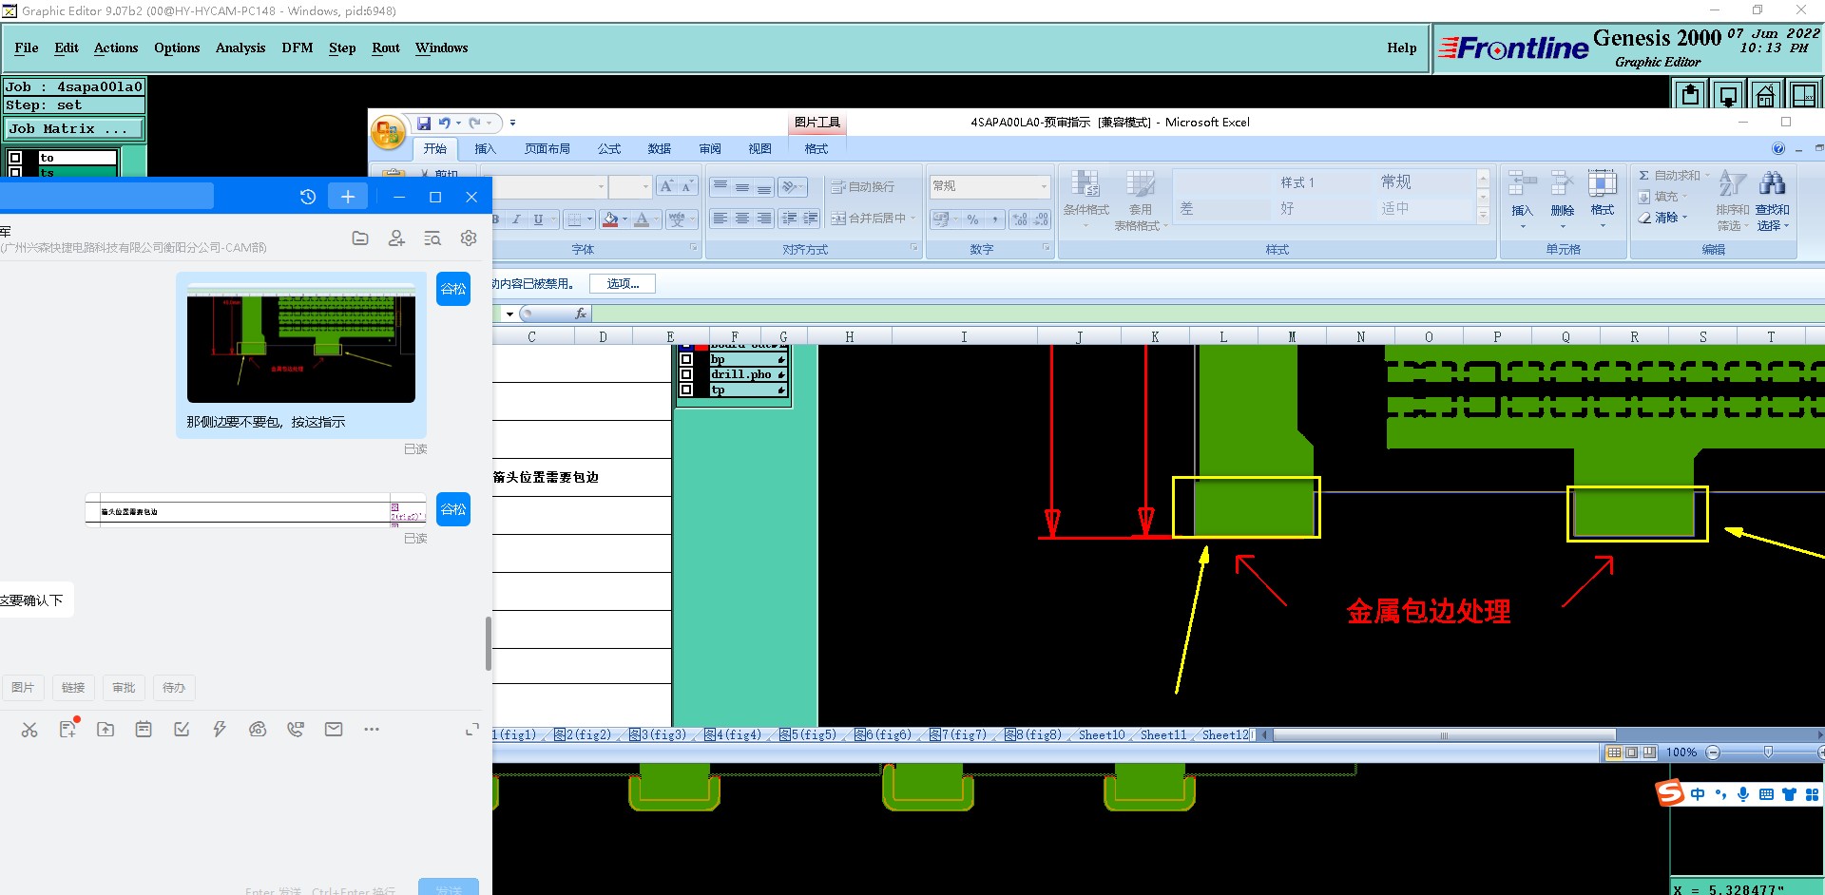Click the Excel Office button orb
The height and width of the screenshot is (895, 1825).
[x=388, y=132]
